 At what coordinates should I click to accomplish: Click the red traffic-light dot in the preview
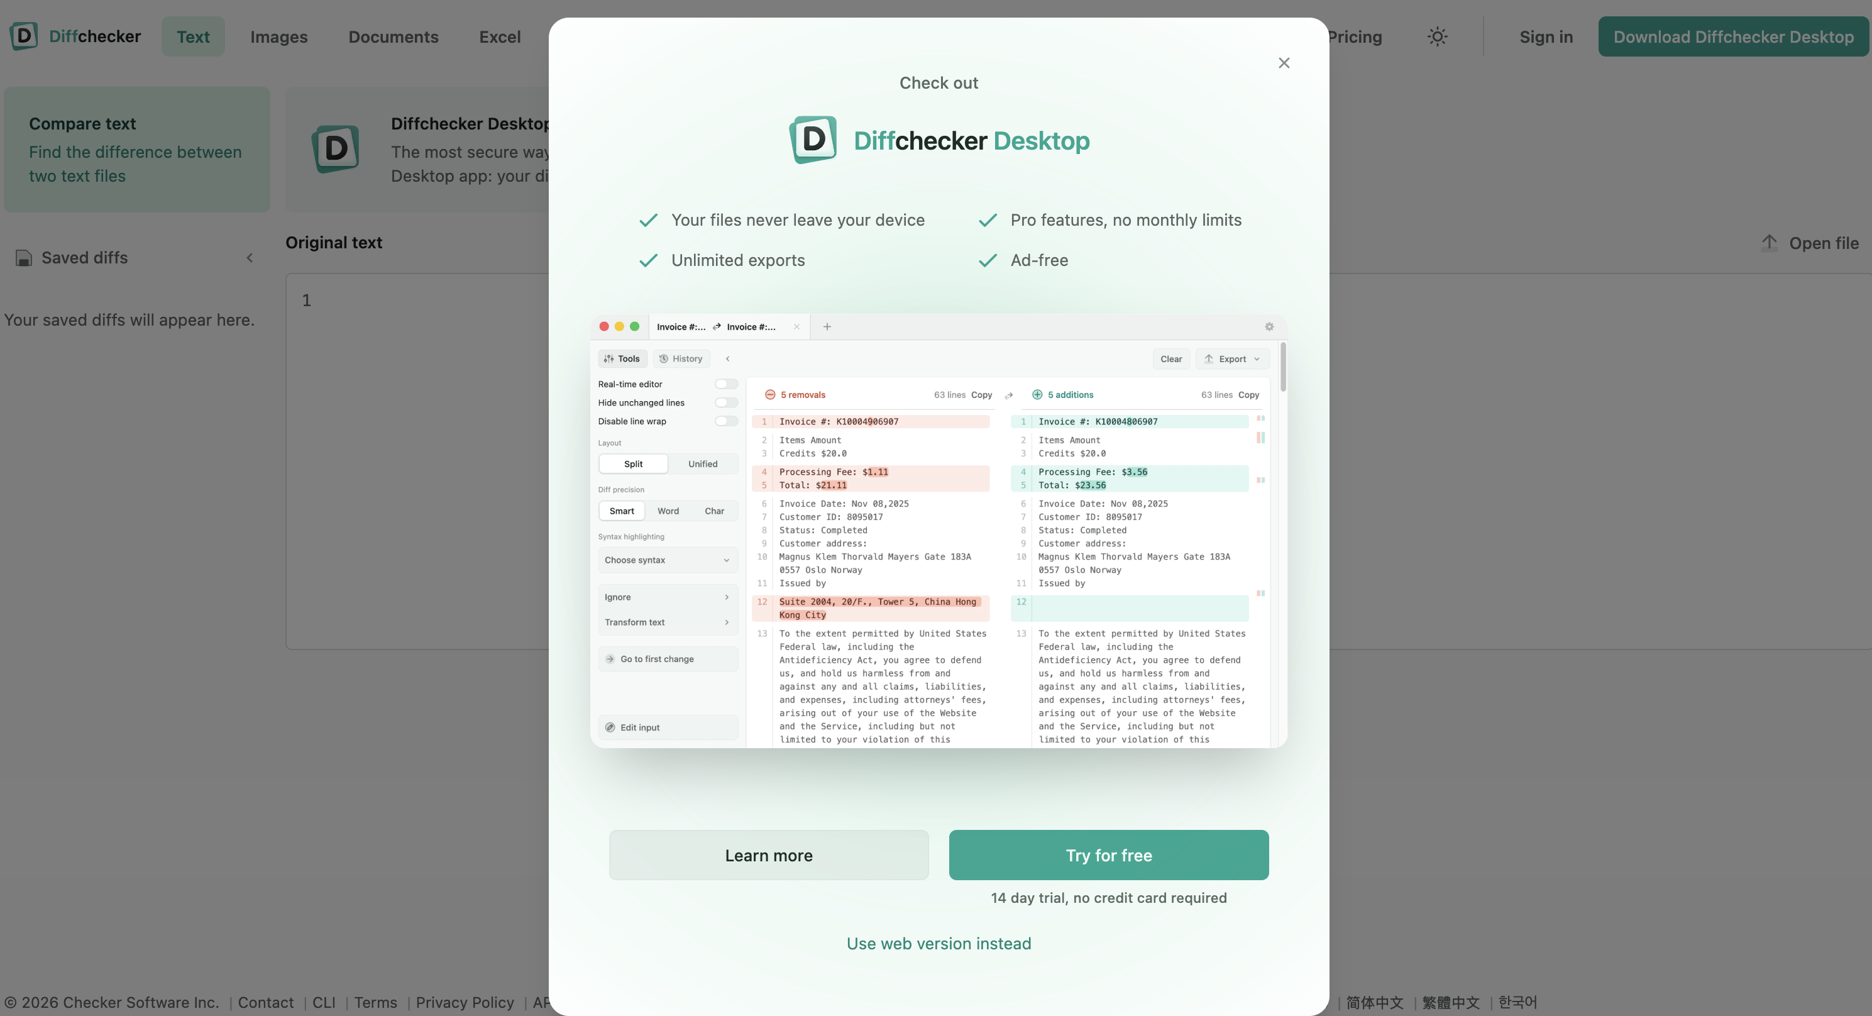pos(604,327)
